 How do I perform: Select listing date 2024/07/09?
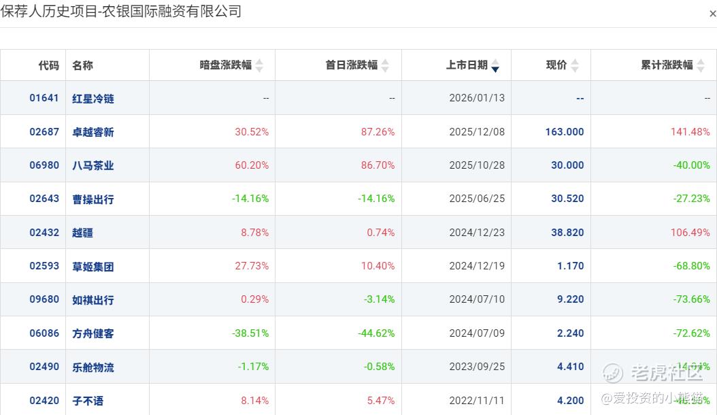coord(477,333)
